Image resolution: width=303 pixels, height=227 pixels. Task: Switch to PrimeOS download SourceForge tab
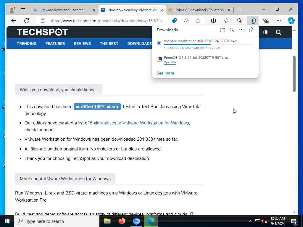(199, 10)
